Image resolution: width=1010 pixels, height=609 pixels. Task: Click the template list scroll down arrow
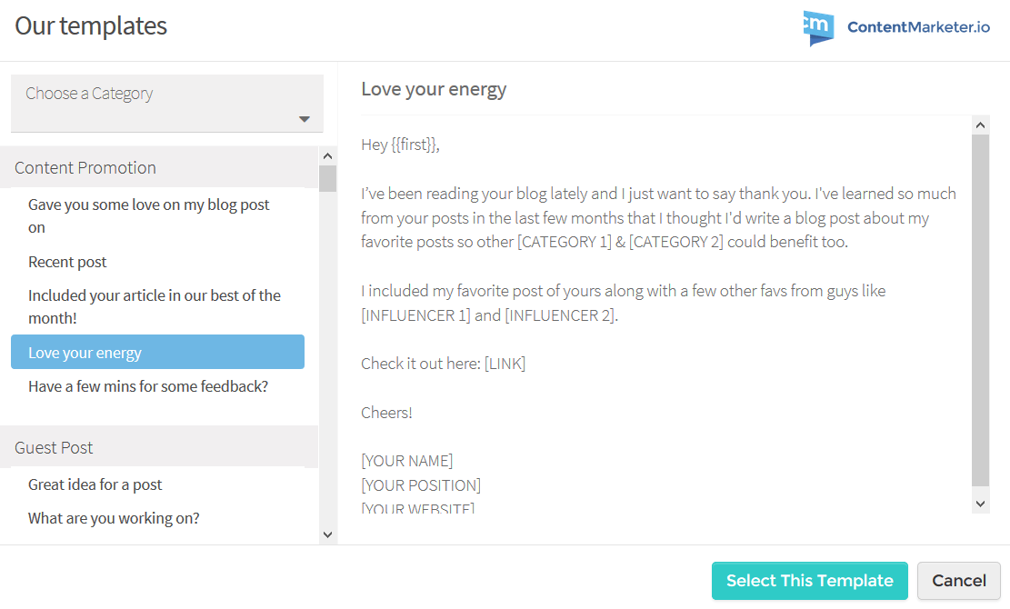click(327, 534)
